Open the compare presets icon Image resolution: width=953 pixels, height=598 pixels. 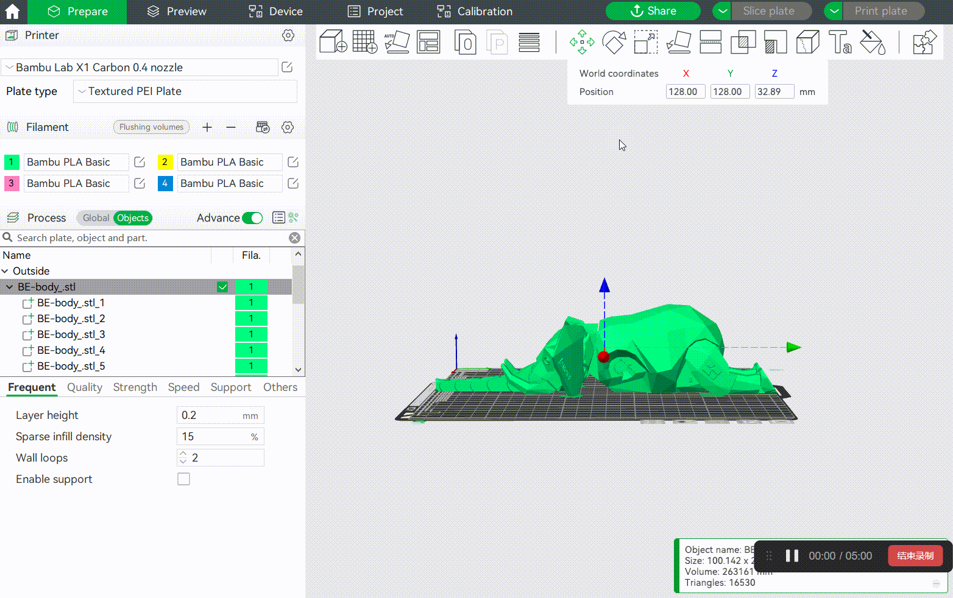point(294,217)
